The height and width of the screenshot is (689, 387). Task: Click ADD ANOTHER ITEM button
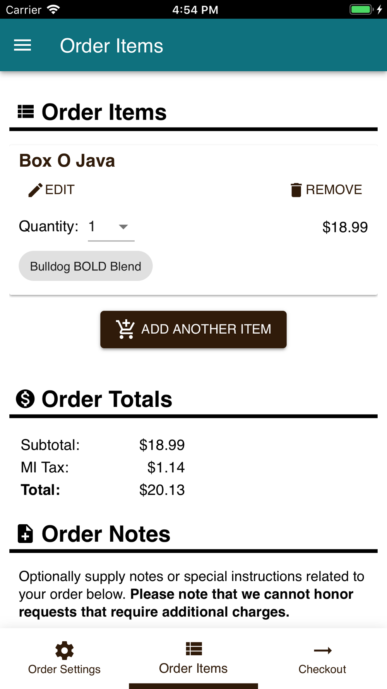pos(193,329)
